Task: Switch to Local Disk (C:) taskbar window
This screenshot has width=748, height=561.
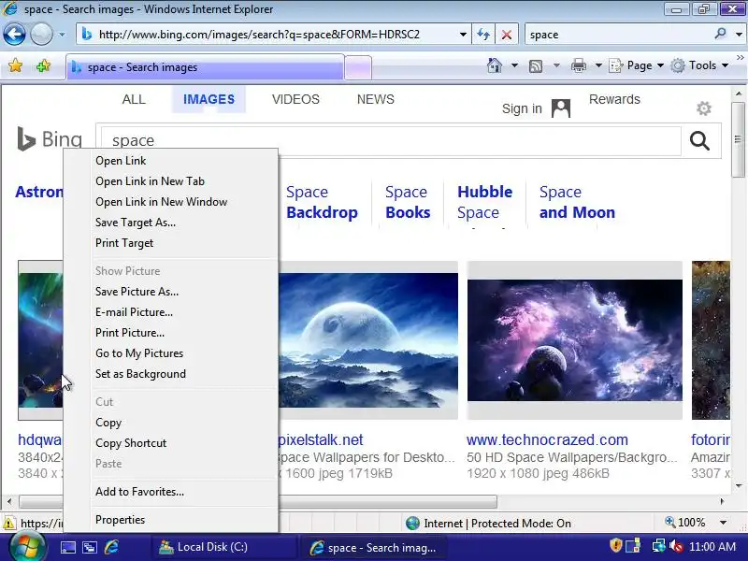Action: coord(224,547)
